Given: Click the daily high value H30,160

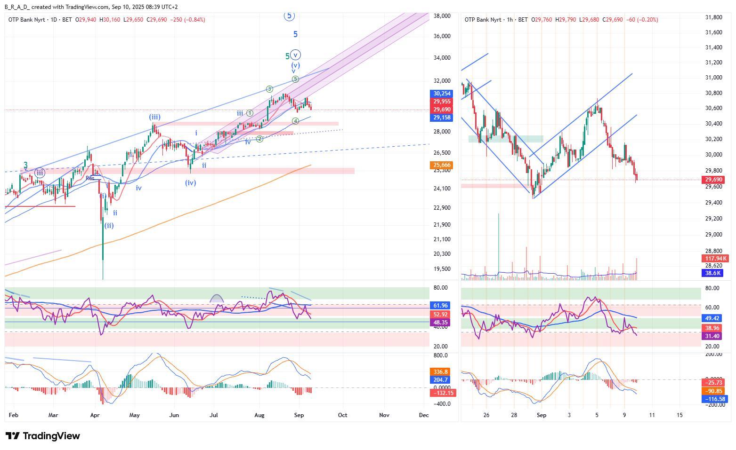Looking at the screenshot, I should pos(110,20).
